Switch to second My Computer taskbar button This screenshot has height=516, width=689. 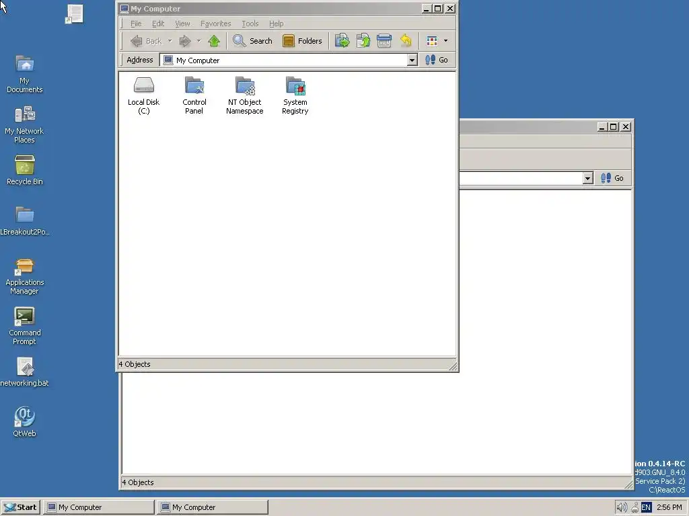[212, 507]
